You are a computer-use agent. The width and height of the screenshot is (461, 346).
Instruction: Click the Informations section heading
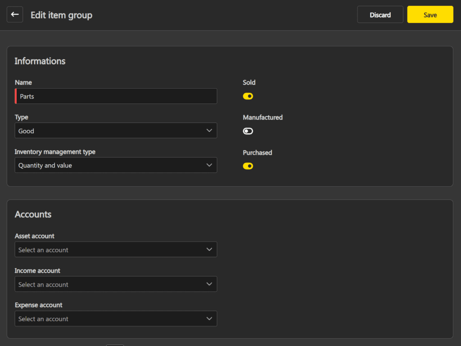40,61
